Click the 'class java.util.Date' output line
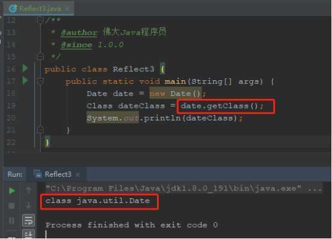Image resolution: width=332 pixels, height=239 pixels. (x=98, y=201)
